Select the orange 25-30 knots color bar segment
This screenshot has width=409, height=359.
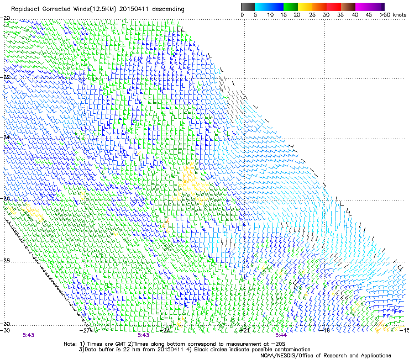tap(319, 7)
